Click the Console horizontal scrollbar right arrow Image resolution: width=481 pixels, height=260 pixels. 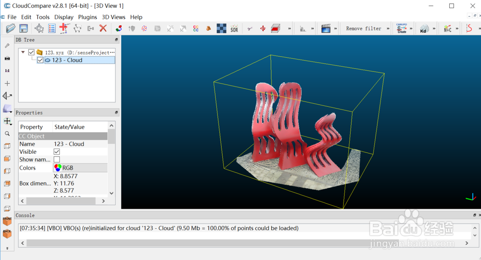467,243
